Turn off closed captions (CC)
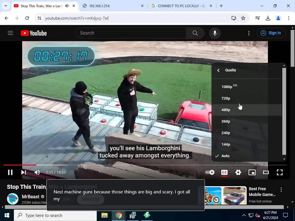 [224, 172]
